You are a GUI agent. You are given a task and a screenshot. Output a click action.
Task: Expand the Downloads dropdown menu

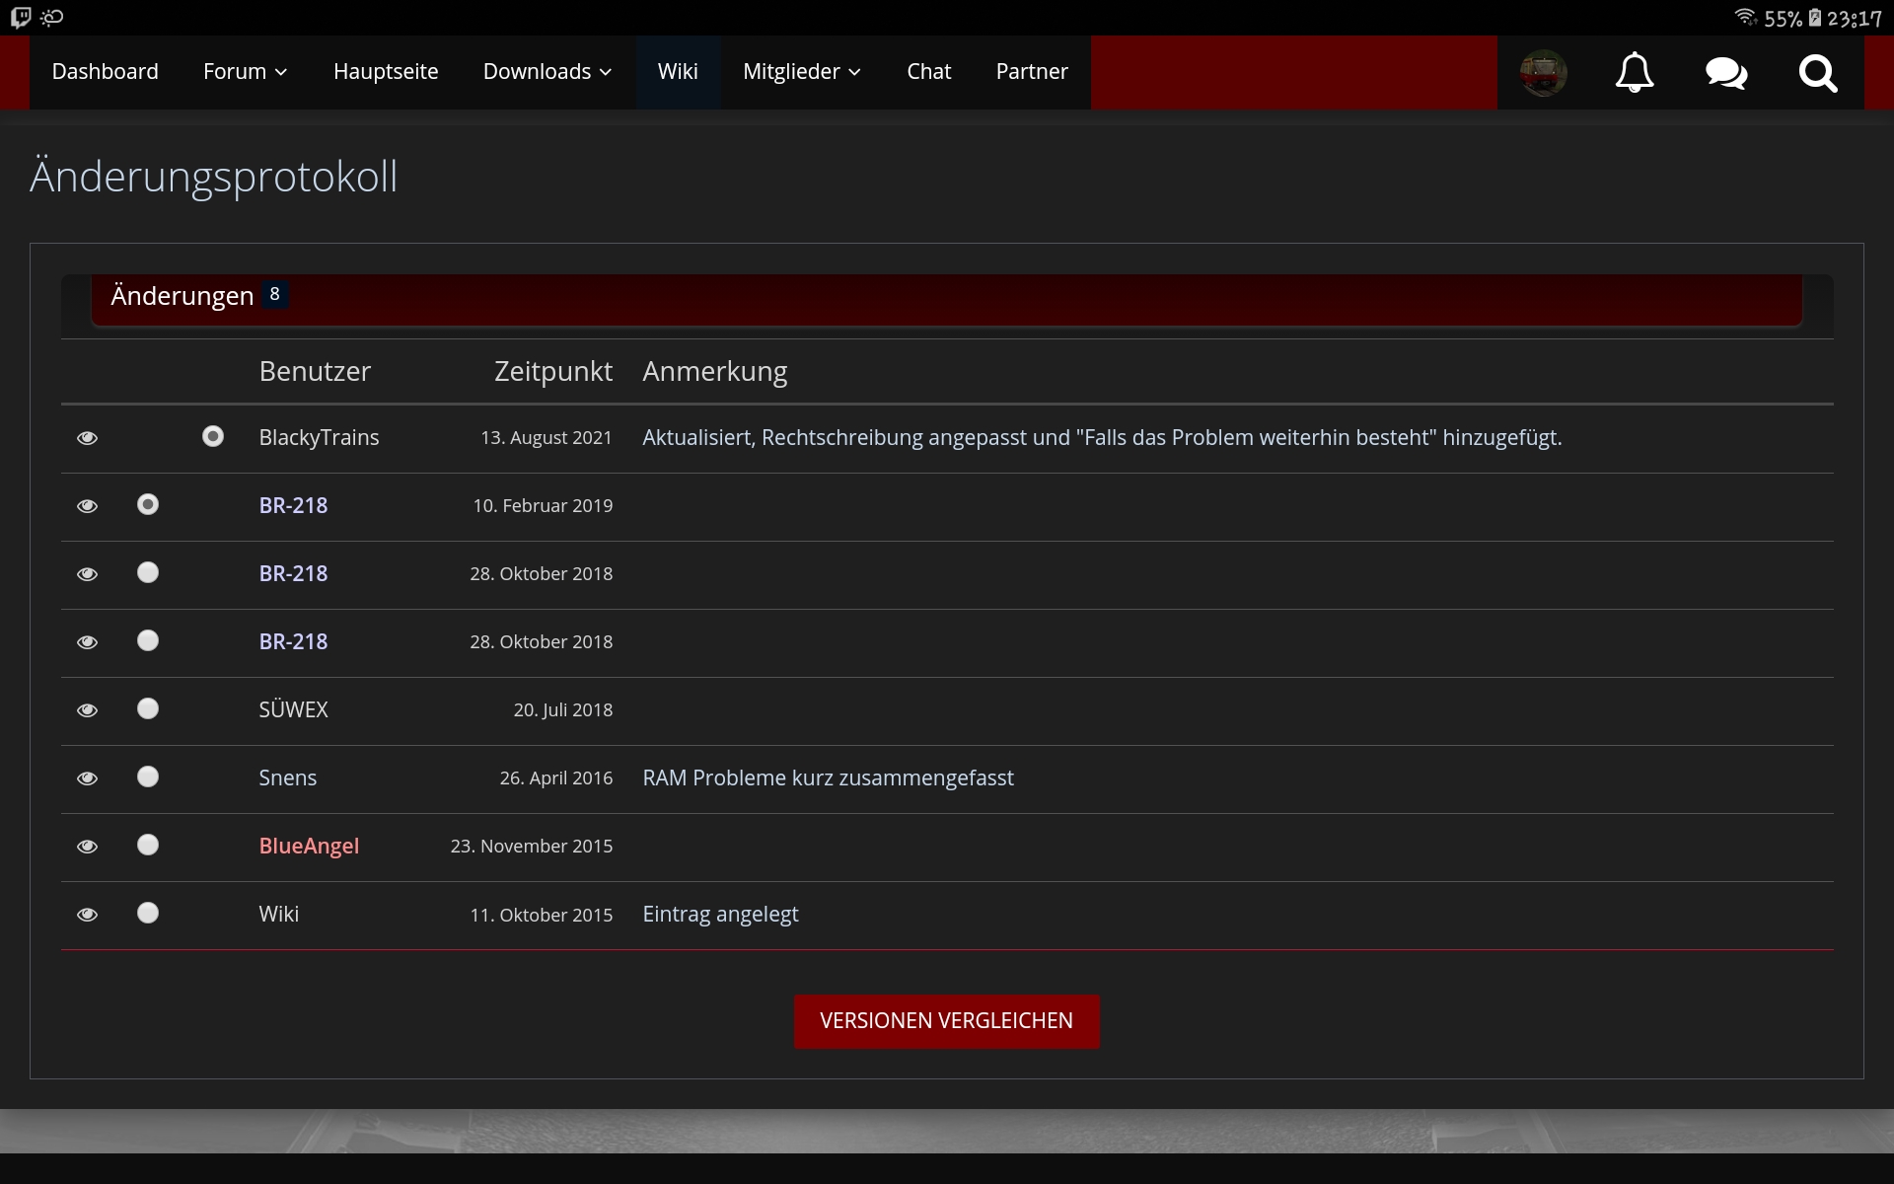[x=546, y=72]
